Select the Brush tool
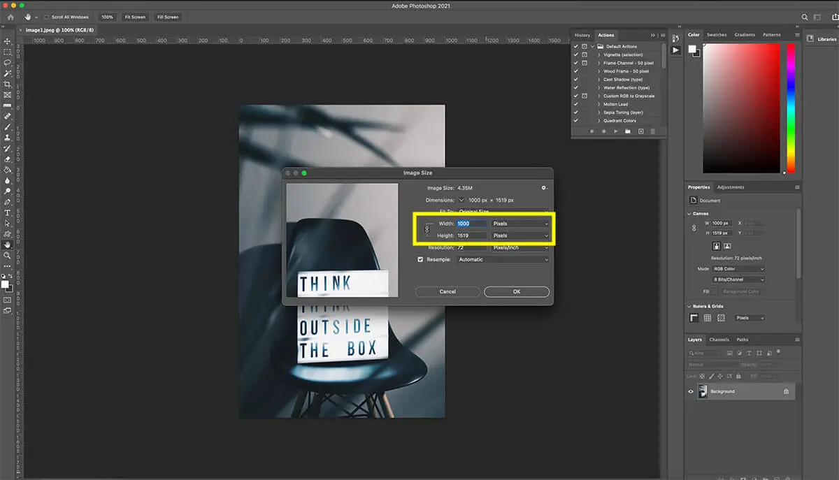The width and height of the screenshot is (839, 480). [x=8, y=127]
